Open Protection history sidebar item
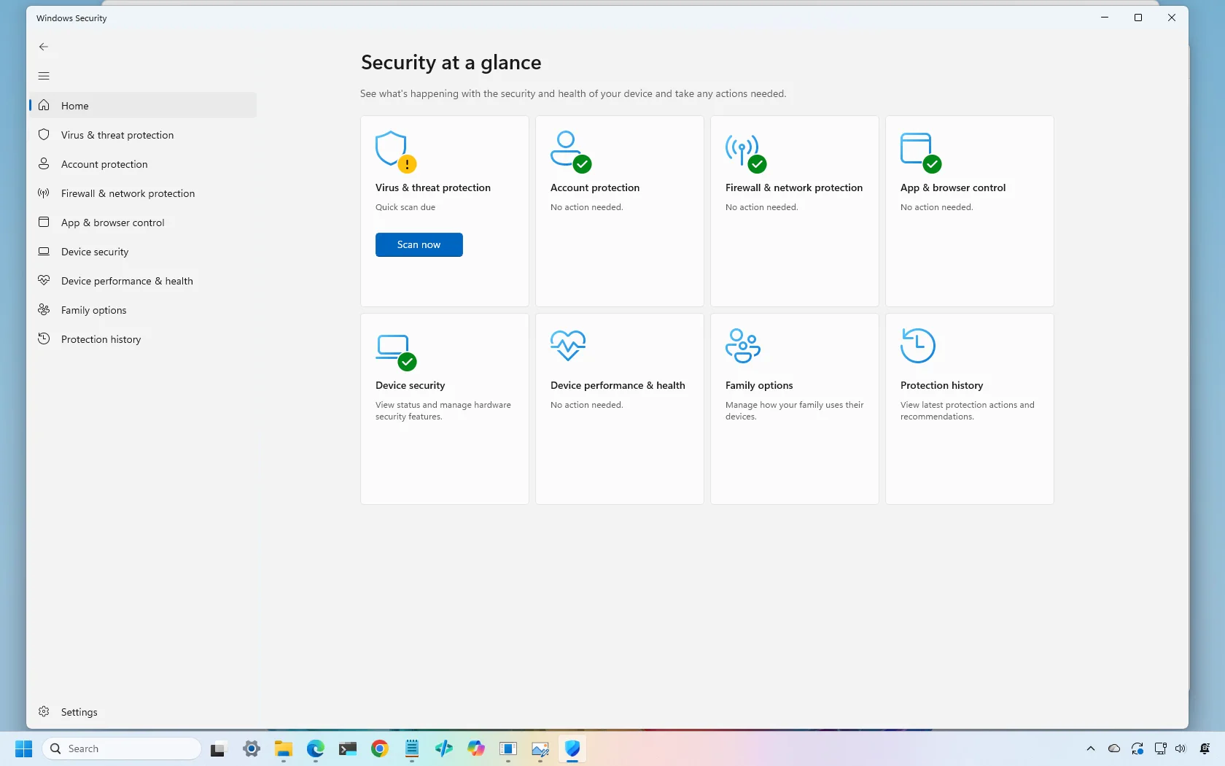 (143, 339)
